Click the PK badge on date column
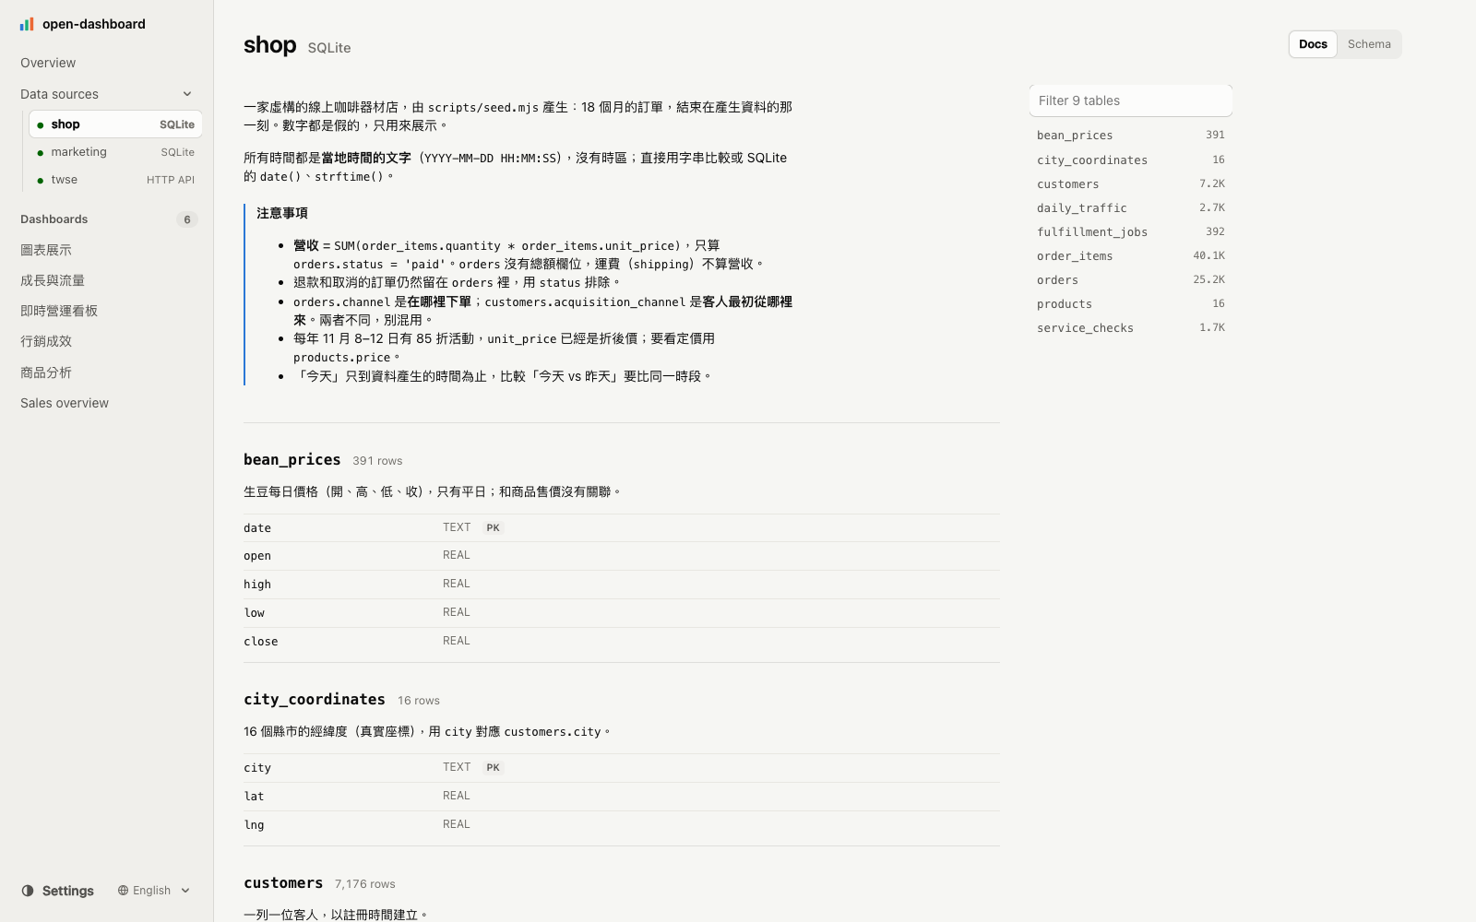This screenshot has height=922, width=1476. click(493, 527)
